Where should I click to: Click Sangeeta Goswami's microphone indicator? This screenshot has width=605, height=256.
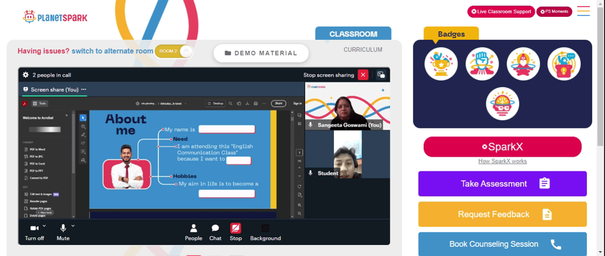coord(310,125)
